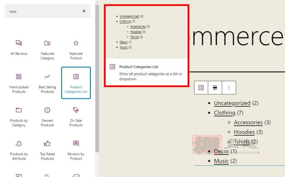Insert the Products by Category block
The image size is (285, 177).
19,117
